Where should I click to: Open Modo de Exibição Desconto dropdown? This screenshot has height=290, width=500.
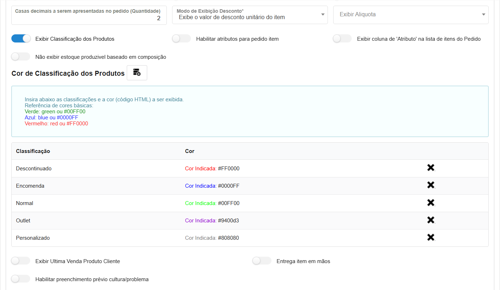250,15
